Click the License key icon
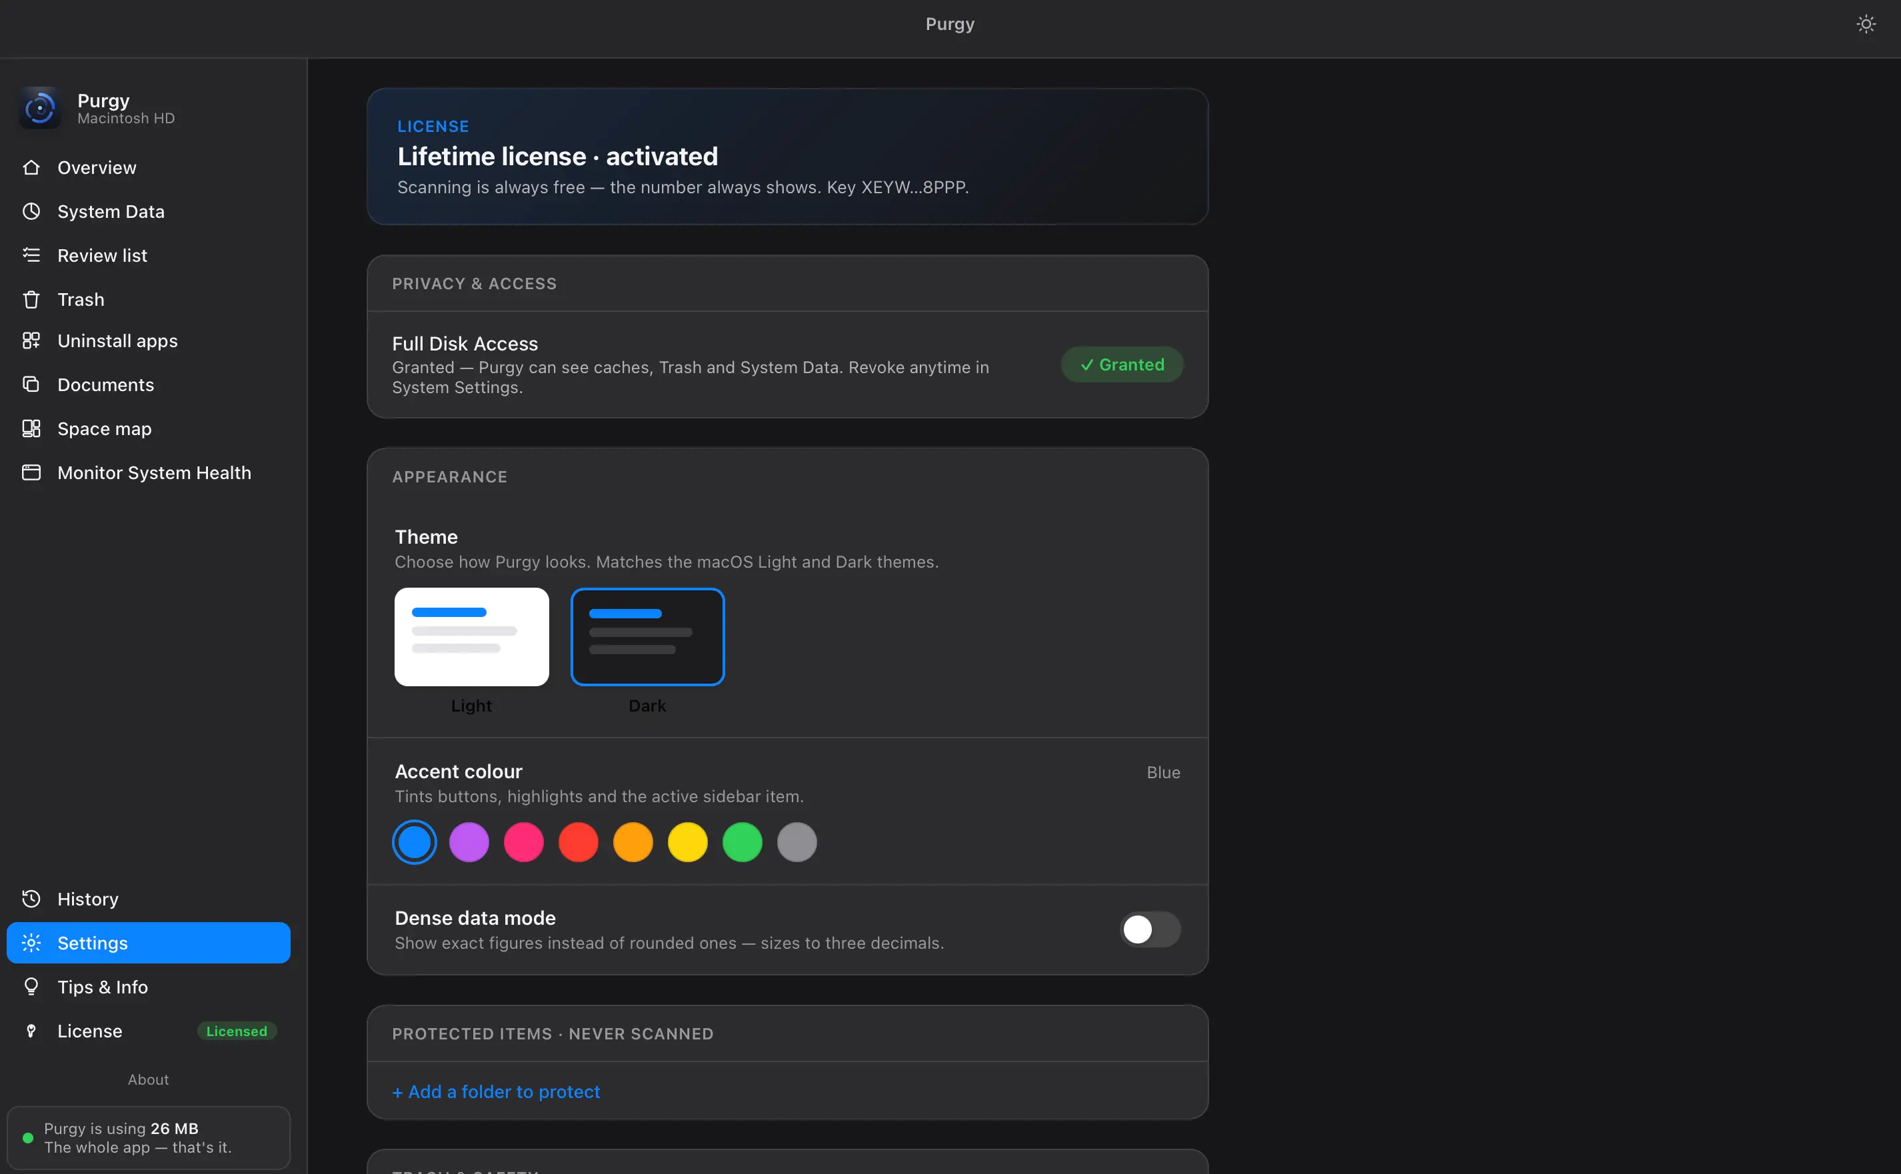Screen dimensions: 1901x1174 [31, 1031]
